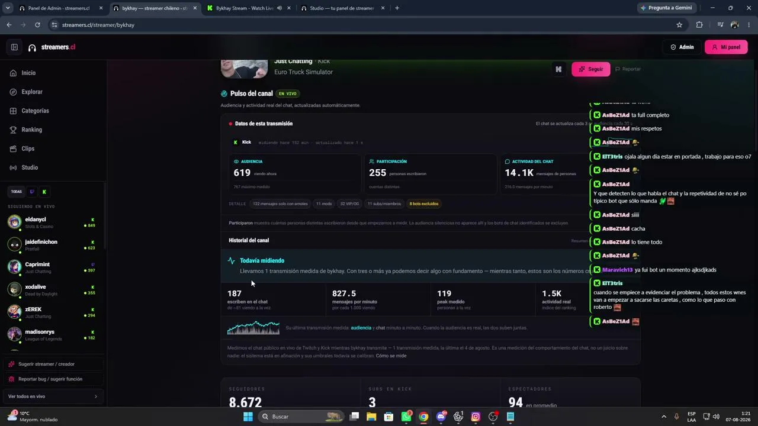Open eldanycl live channel

[52, 222]
